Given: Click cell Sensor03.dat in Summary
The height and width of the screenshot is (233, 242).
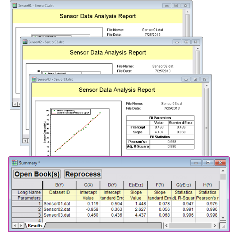Looking at the screenshot, I should pos(59,215).
